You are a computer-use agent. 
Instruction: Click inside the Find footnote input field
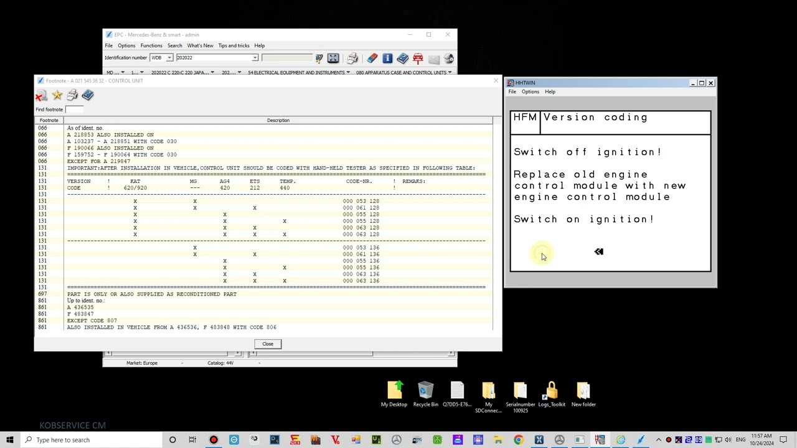point(74,110)
